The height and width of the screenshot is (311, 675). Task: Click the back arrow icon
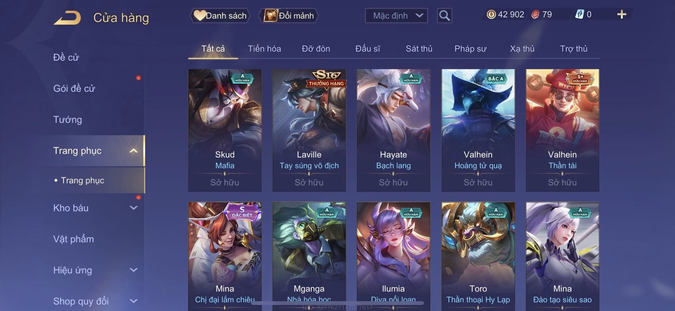(x=67, y=17)
